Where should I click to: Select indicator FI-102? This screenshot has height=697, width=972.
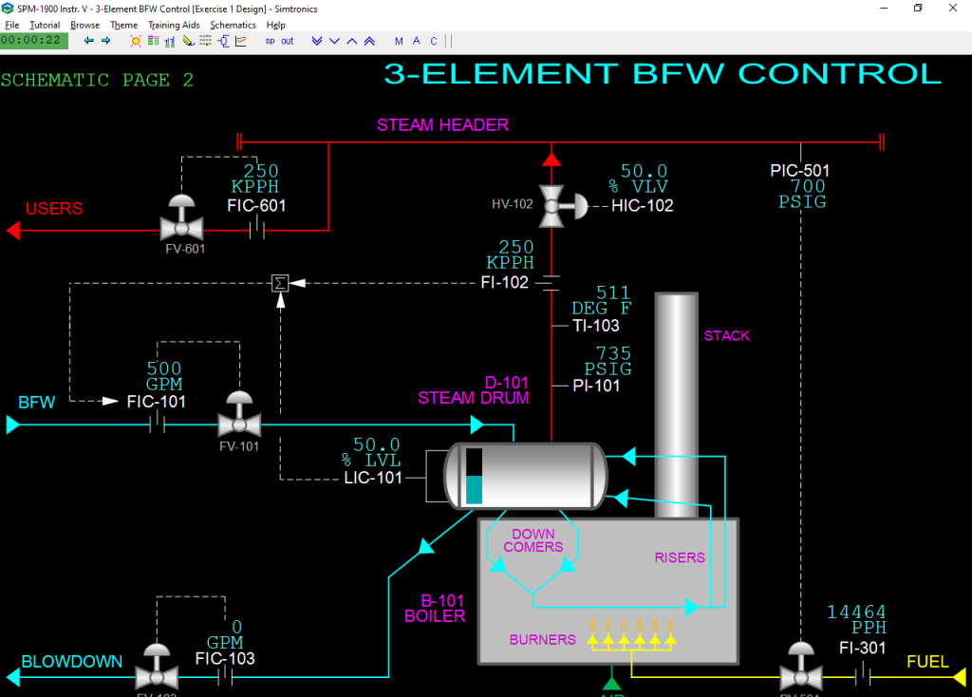(x=505, y=282)
